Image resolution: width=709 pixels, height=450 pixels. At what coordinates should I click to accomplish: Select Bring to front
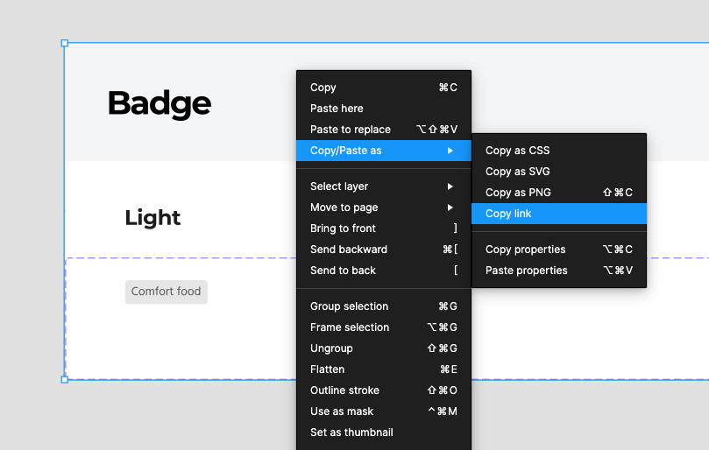point(384,229)
